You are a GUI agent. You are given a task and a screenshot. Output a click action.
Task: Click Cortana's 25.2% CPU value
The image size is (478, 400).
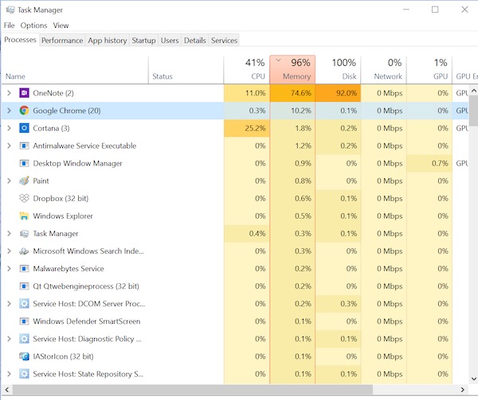tap(247, 128)
